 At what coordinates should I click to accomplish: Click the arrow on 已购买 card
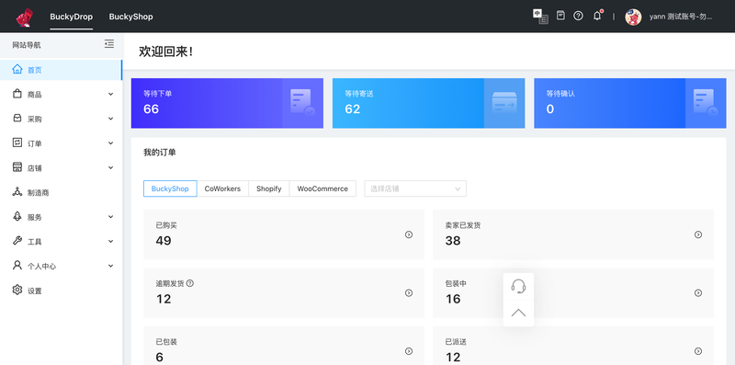[409, 234]
